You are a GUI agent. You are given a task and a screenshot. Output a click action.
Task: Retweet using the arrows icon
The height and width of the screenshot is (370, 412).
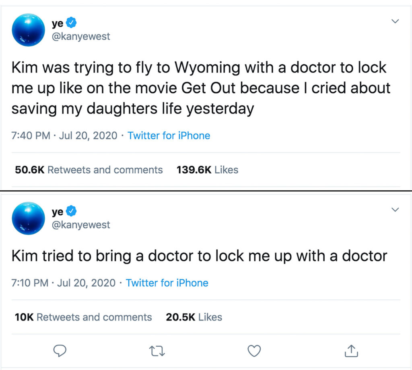click(157, 351)
